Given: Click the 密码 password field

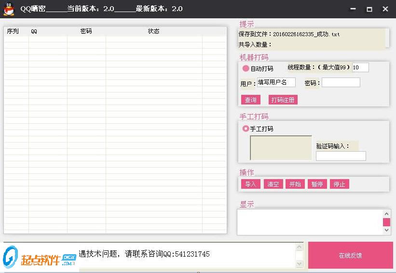Looking at the screenshot, I should [x=341, y=82].
